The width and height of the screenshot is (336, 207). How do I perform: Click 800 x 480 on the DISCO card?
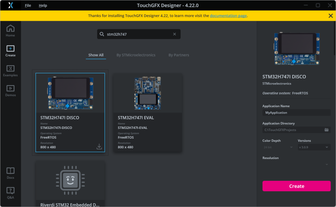click(x=48, y=147)
